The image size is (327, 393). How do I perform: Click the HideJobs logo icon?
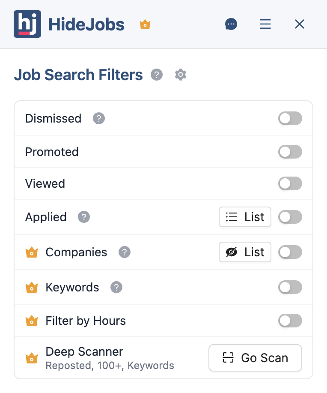coord(27,24)
